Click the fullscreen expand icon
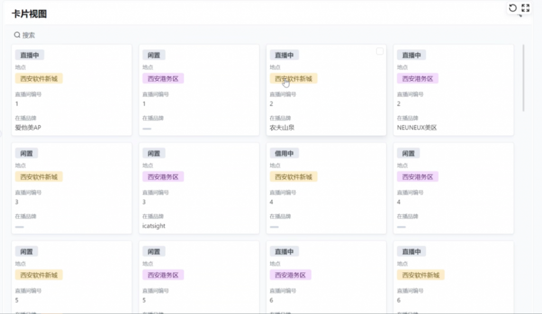The width and height of the screenshot is (542, 314). coord(525,8)
